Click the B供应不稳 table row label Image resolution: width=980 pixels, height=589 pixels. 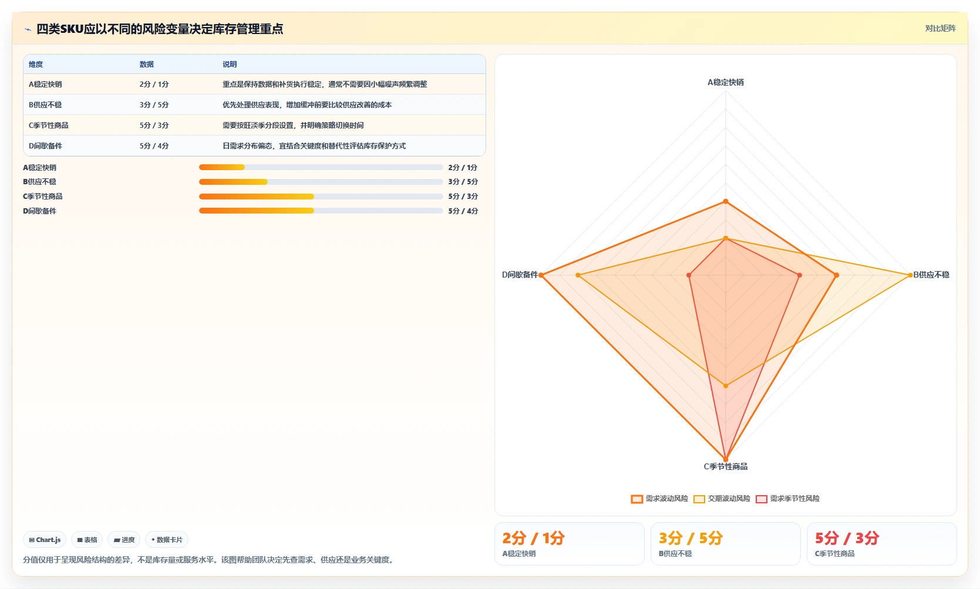(45, 105)
